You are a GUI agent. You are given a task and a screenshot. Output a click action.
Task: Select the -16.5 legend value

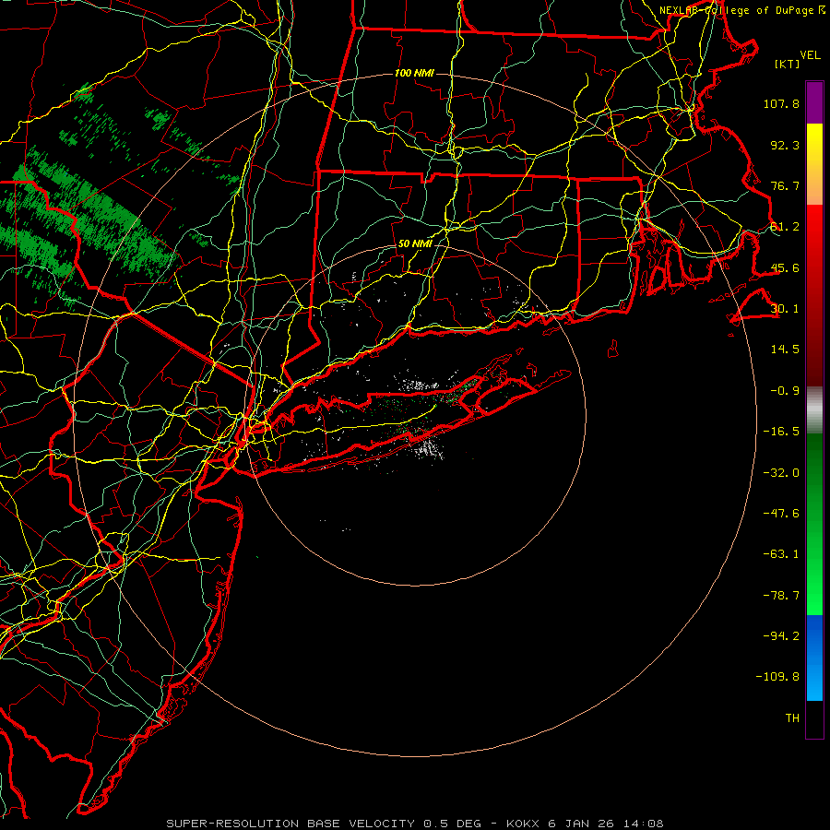pyautogui.click(x=781, y=432)
